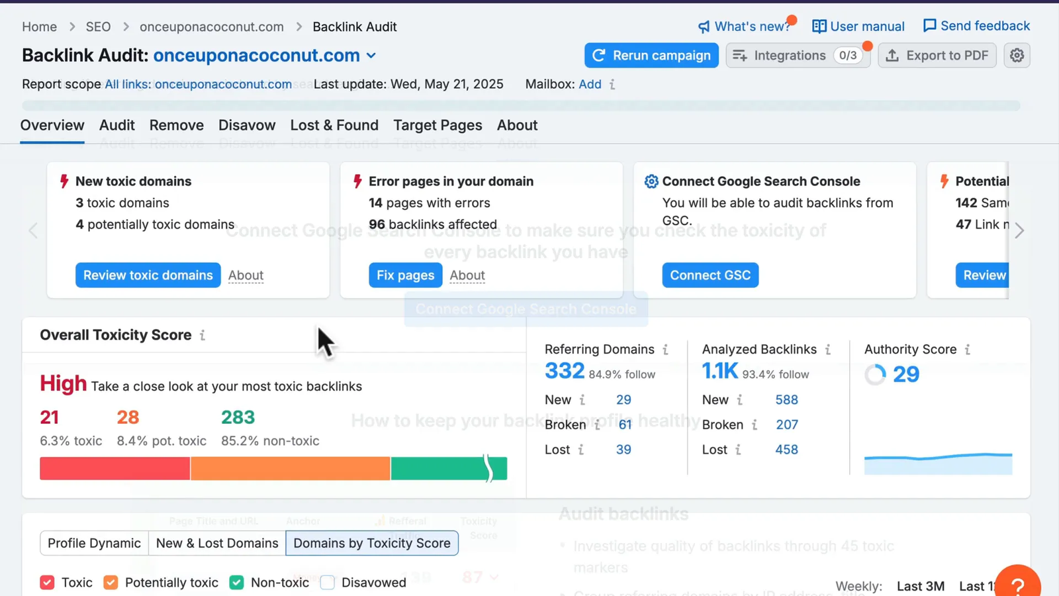Select the Overview tab
The height and width of the screenshot is (596, 1059).
52,125
